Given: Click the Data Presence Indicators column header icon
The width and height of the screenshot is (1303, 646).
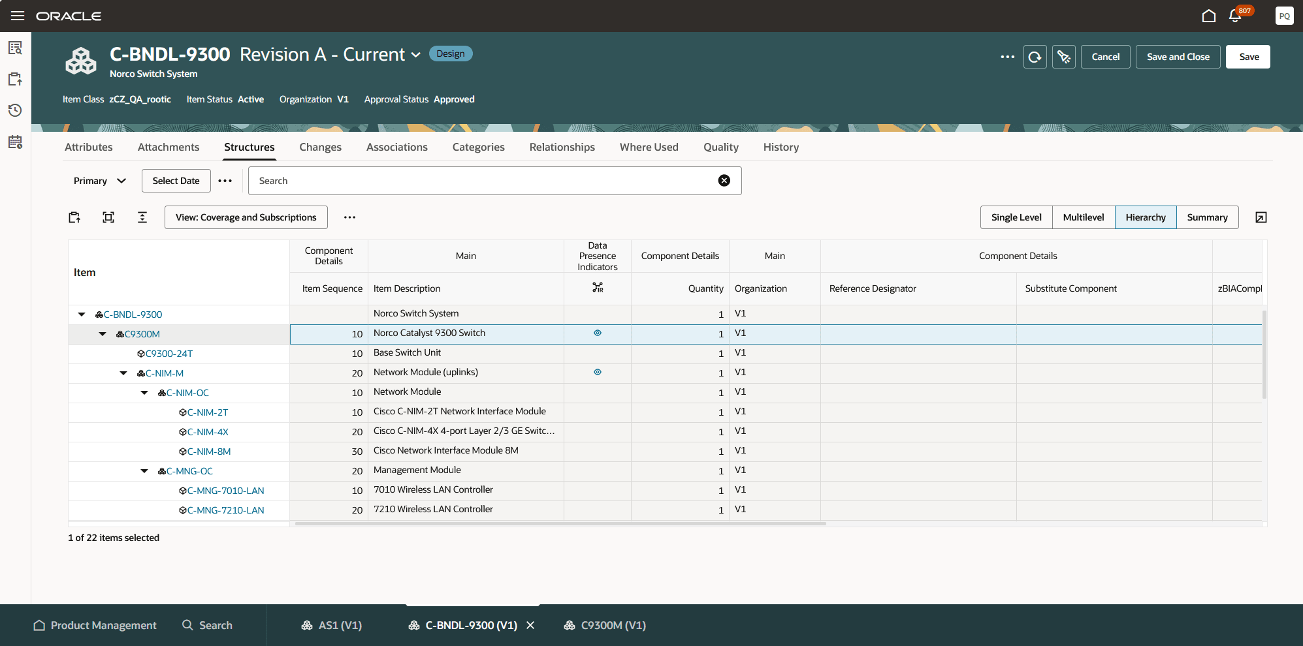Looking at the screenshot, I should [x=598, y=288].
